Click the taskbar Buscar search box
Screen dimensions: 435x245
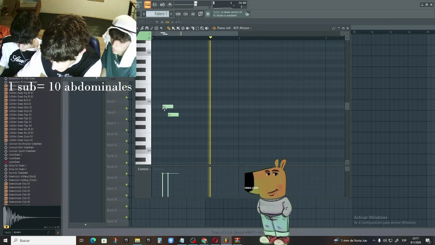[x=43, y=241]
